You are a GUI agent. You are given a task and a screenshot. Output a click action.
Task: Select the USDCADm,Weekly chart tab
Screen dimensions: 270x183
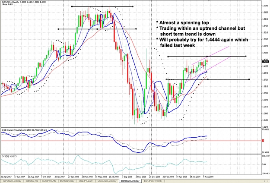click(x=107, y=181)
